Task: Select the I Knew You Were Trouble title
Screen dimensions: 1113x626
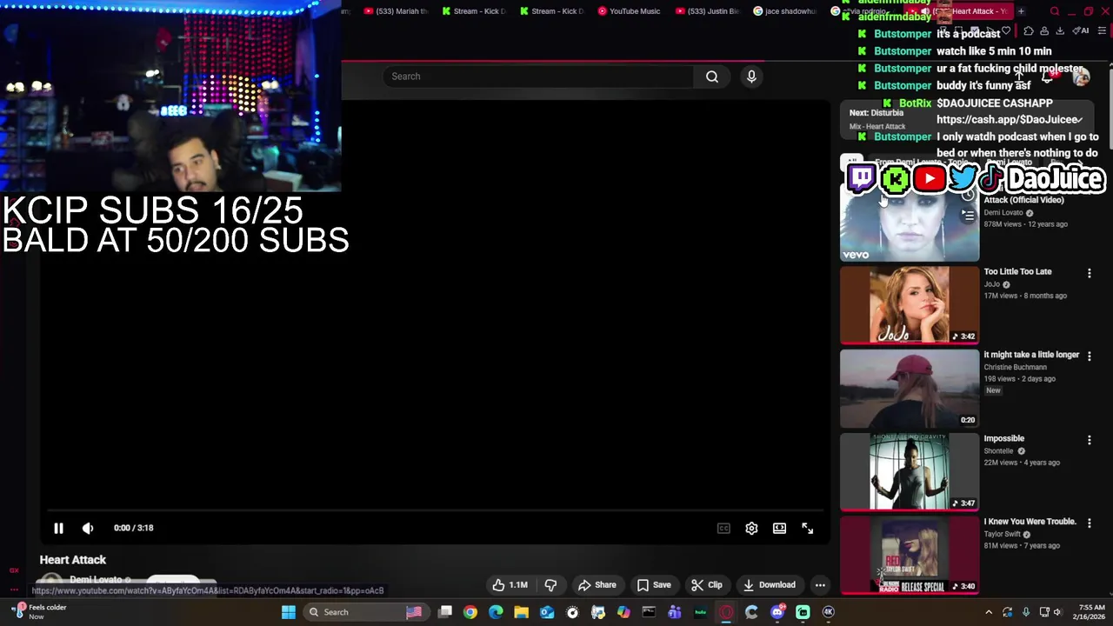Action: tap(1030, 522)
